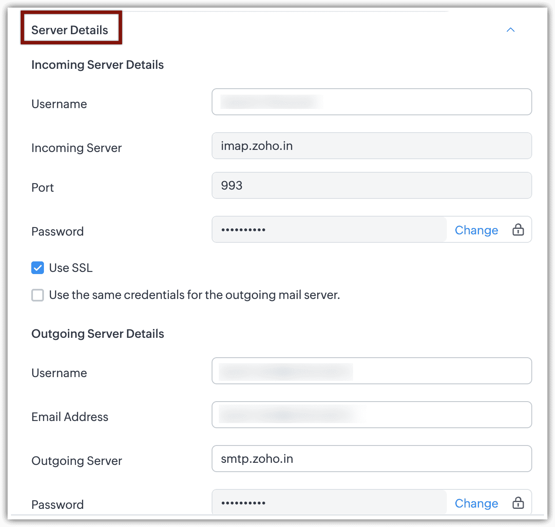Click the Email Address label text

(70, 417)
